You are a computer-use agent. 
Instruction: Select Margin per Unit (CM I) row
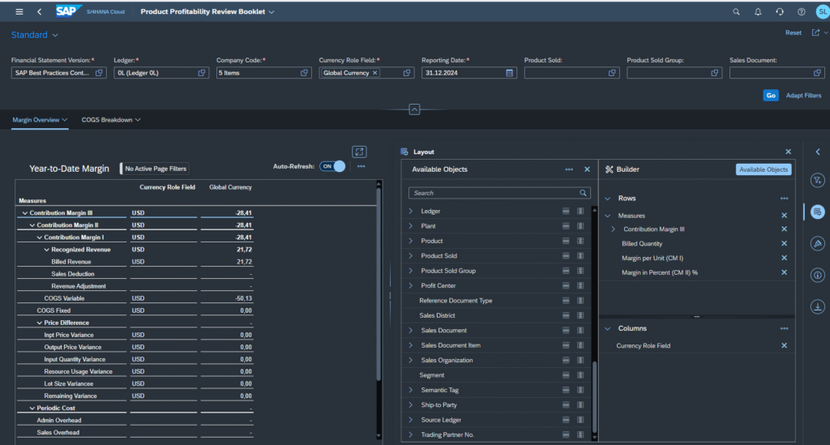coord(652,259)
